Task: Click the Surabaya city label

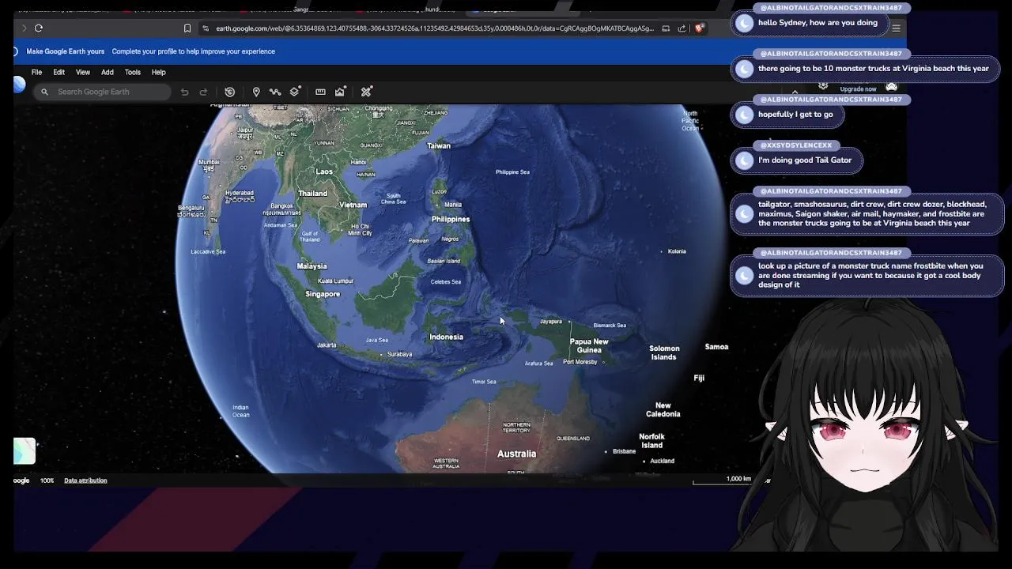Action: tap(399, 354)
